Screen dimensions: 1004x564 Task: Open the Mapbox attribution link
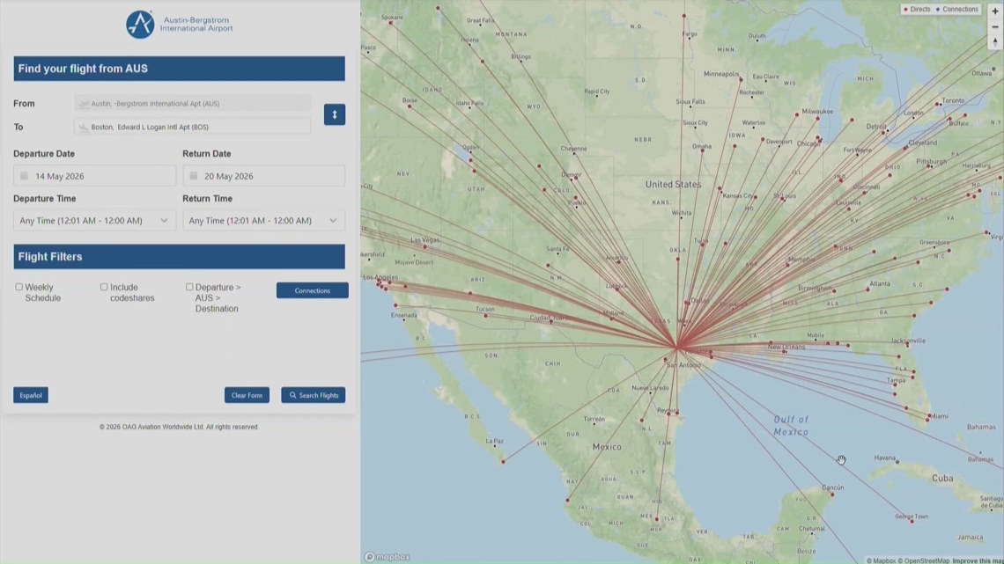(x=881, y=560)
